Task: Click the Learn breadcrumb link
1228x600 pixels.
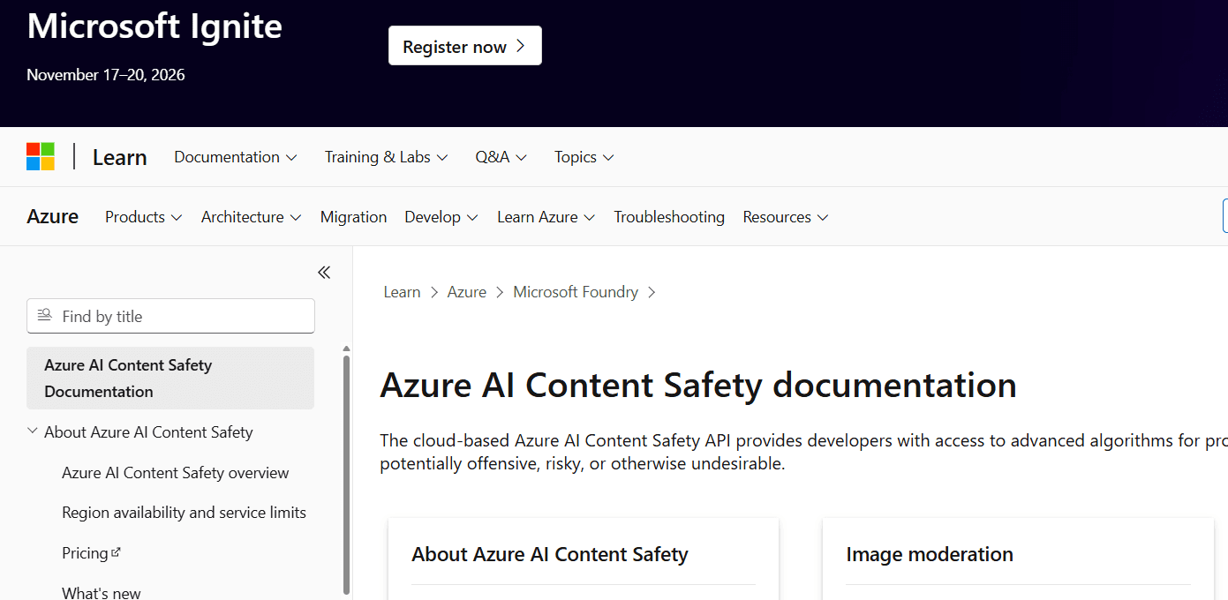Action: 402,292
